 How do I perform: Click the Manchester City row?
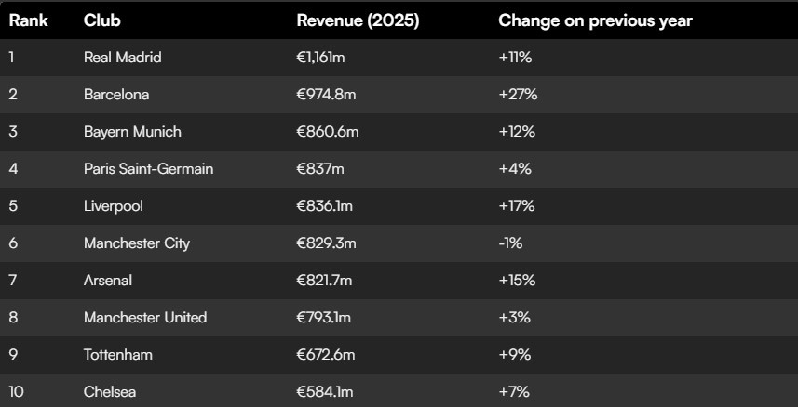click(x=399, y=243)
